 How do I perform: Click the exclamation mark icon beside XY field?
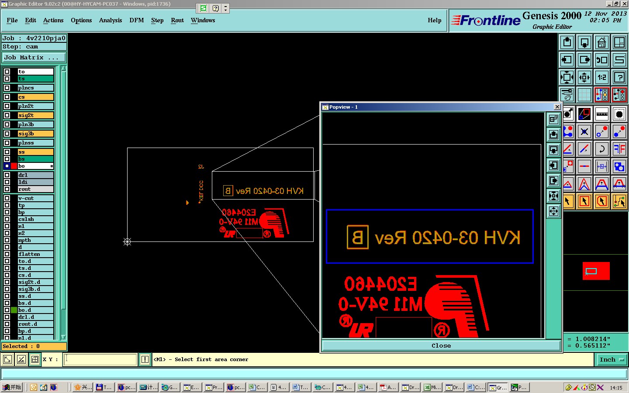point(145,359)
